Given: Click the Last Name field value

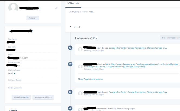Looking at the screenshot, I should pyautogui.click(x=11, y=50).
